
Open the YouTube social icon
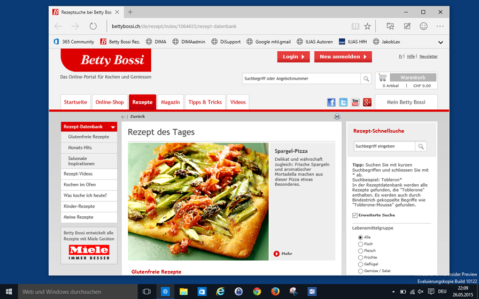(355, 103)
